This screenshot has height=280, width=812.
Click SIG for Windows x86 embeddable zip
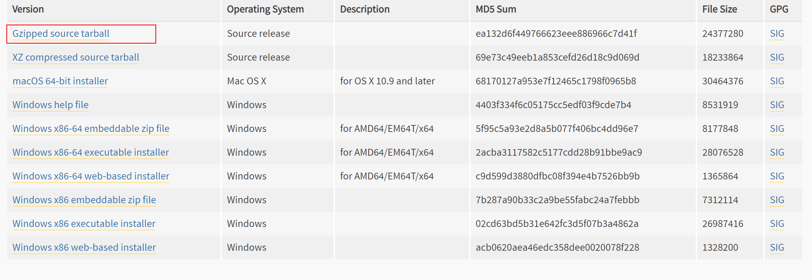(x=777, y=200)
